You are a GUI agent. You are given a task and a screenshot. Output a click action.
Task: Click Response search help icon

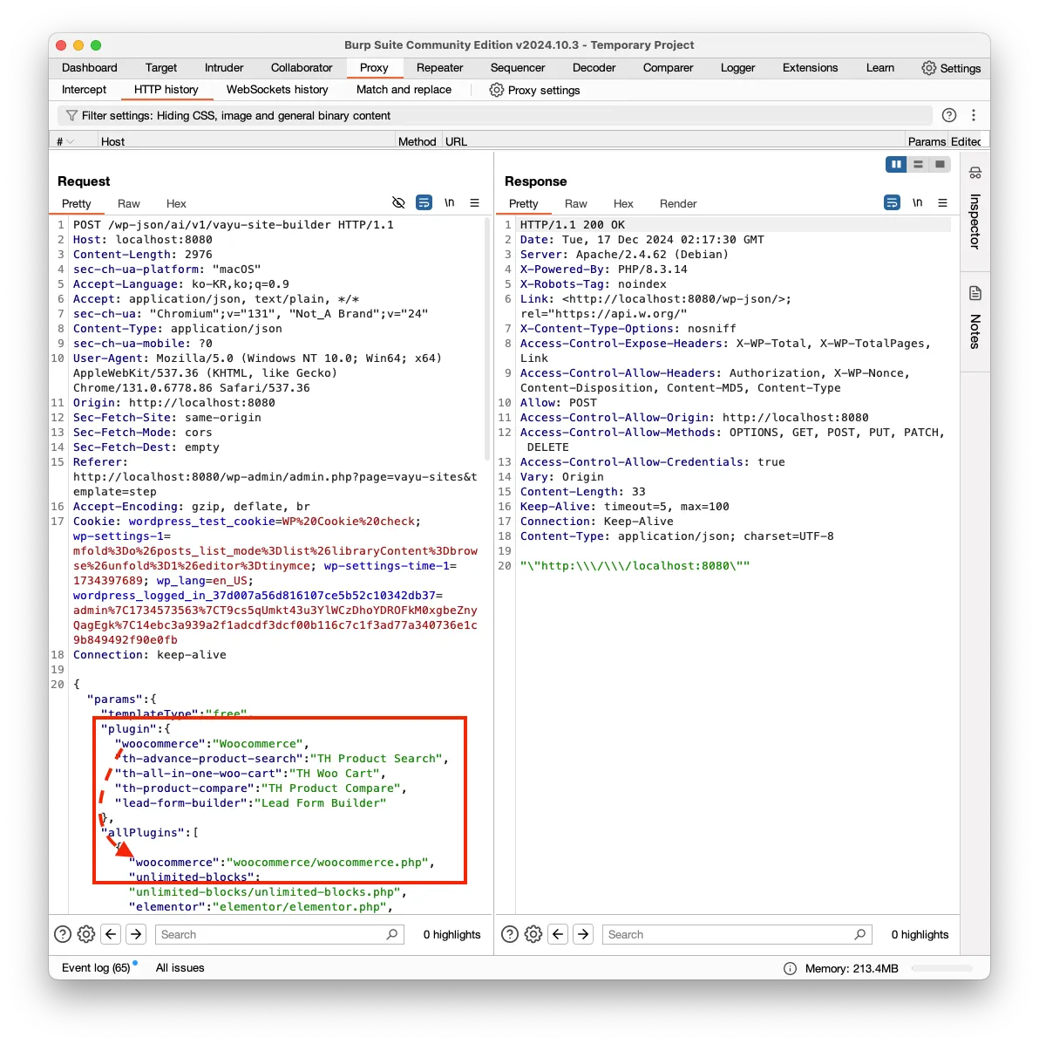[510, 934]
